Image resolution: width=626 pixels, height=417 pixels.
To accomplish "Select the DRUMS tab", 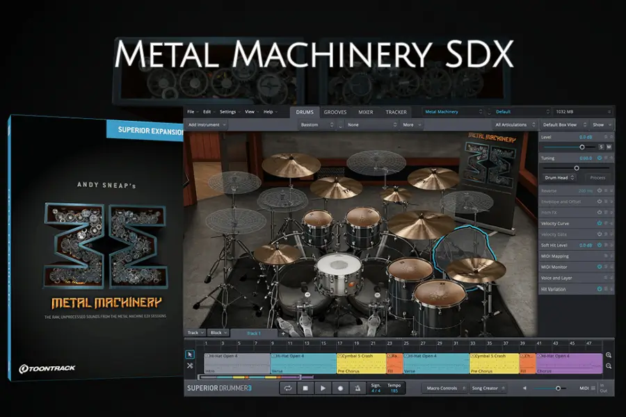I will [x=305, y=112].
